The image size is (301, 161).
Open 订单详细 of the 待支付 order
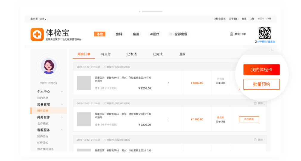click(x=221, y=122)
